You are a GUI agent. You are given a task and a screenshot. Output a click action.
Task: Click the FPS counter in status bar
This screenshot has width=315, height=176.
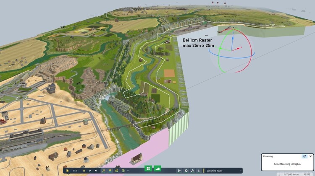tap(307, 174)
